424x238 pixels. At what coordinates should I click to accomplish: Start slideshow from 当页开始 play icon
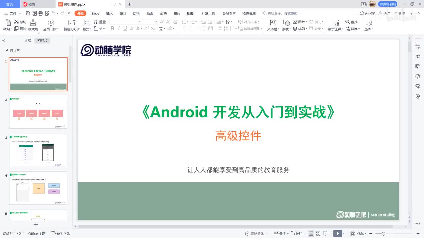point(51,22)
